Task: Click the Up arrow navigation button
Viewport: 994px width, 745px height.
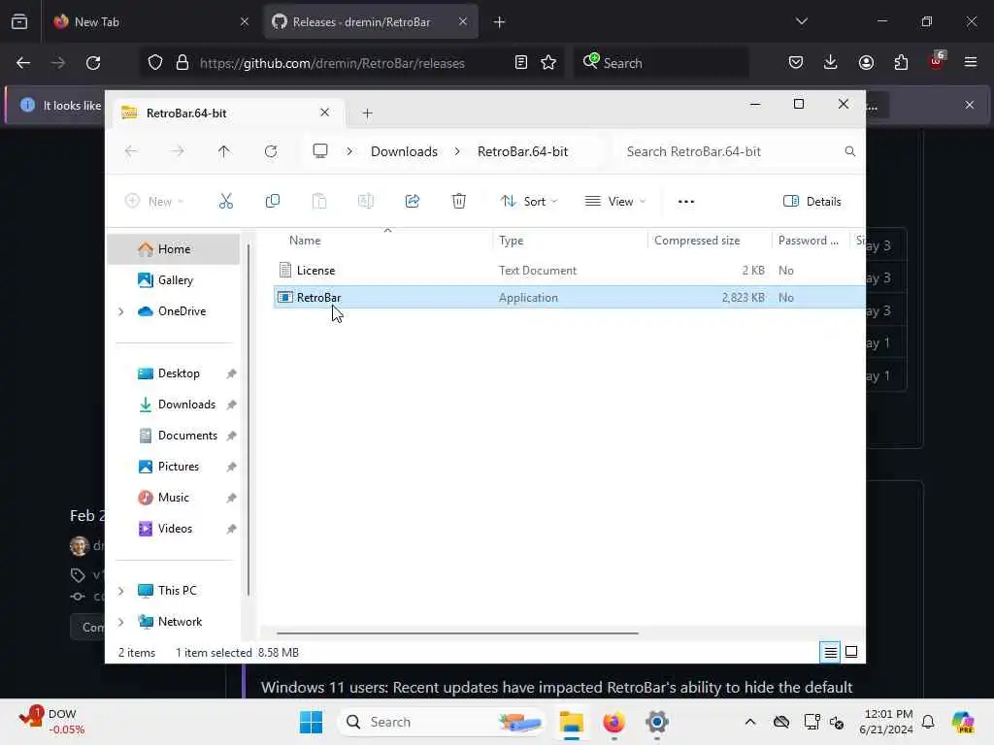Action: pyautogui.click(x=224, y=151)
